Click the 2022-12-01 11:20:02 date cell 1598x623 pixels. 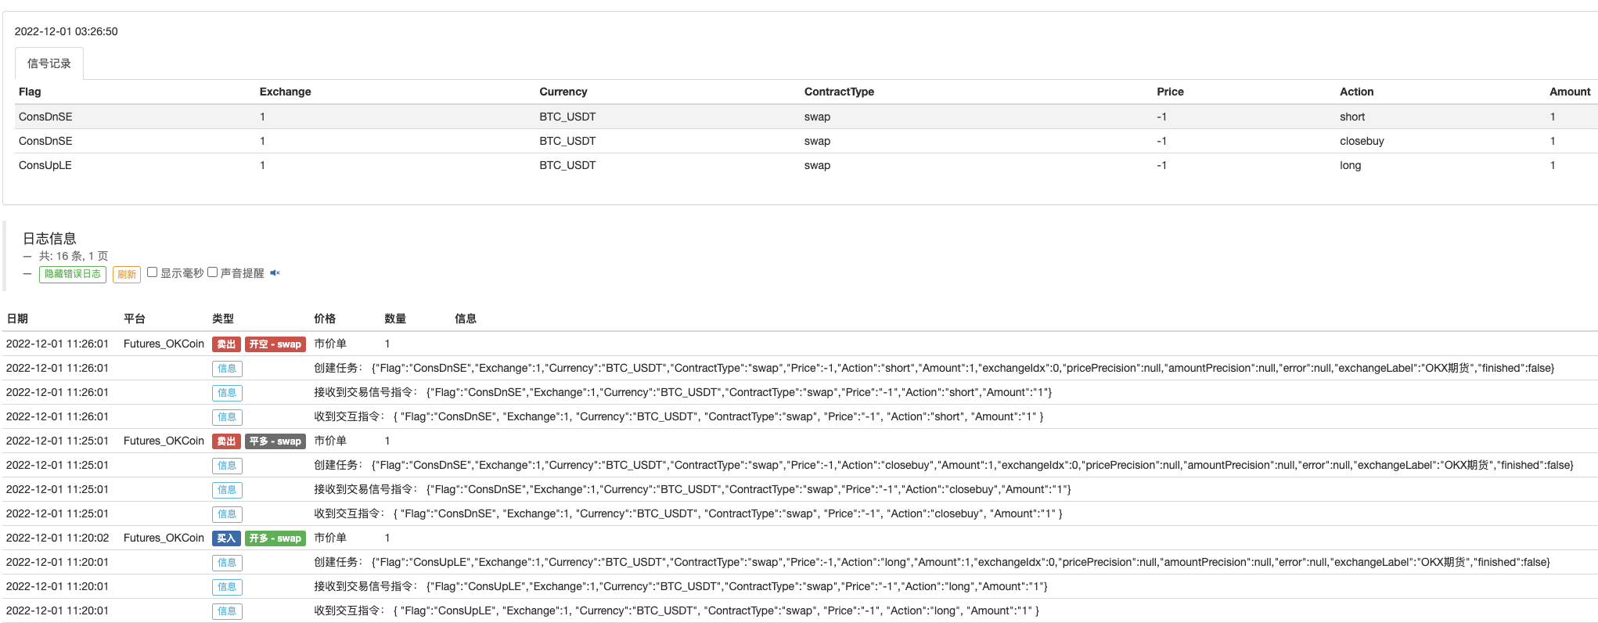(58, 538)
